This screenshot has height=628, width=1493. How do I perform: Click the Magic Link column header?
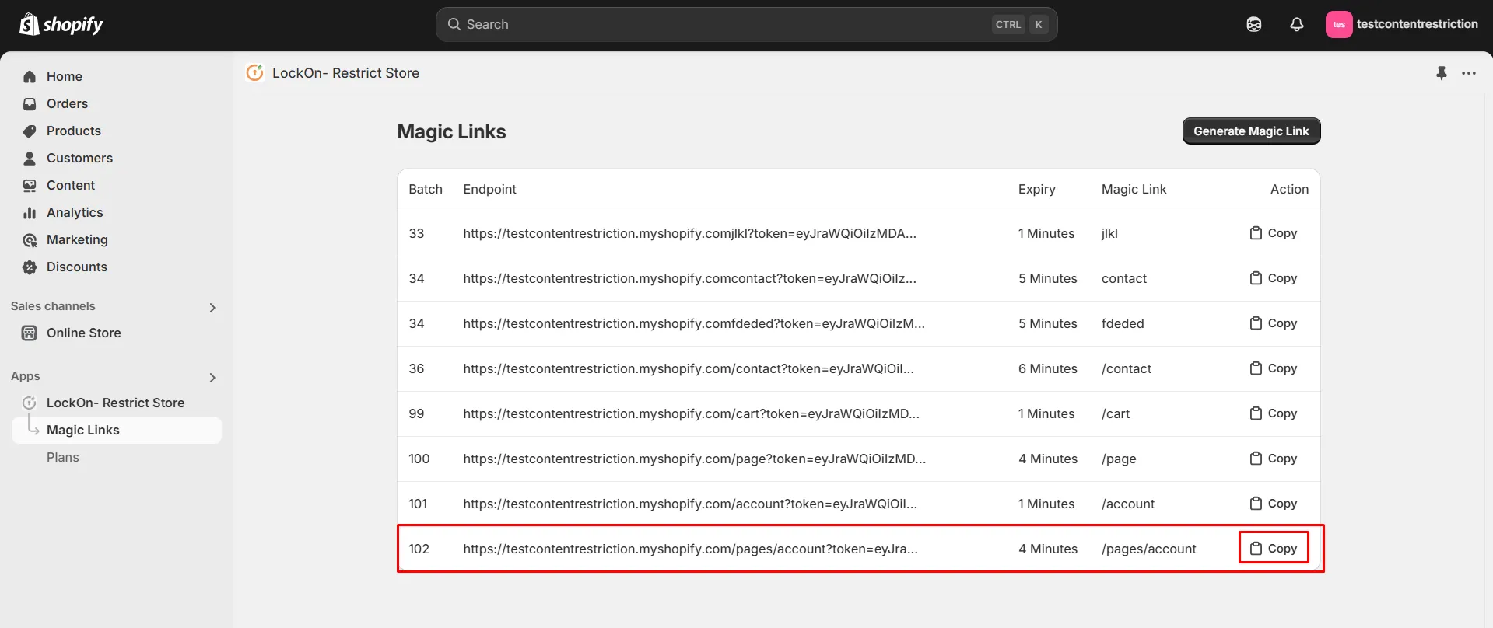coord(1134,189)
